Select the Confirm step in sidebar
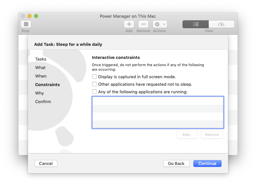Viewport: 256px width, 182px height. [43, 101]
